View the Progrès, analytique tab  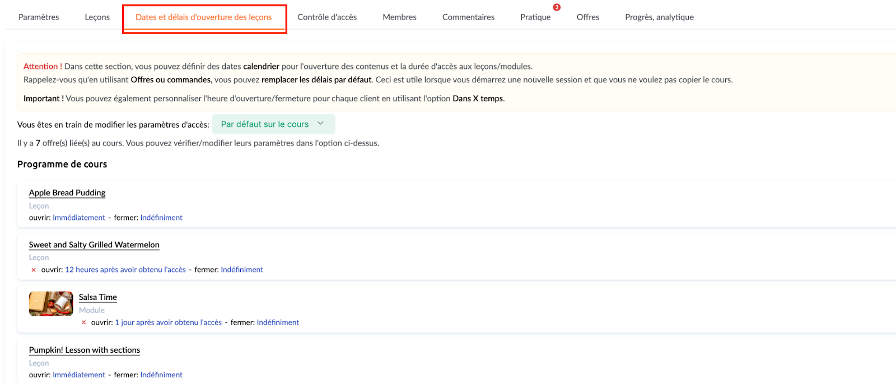tap(659, 17)
